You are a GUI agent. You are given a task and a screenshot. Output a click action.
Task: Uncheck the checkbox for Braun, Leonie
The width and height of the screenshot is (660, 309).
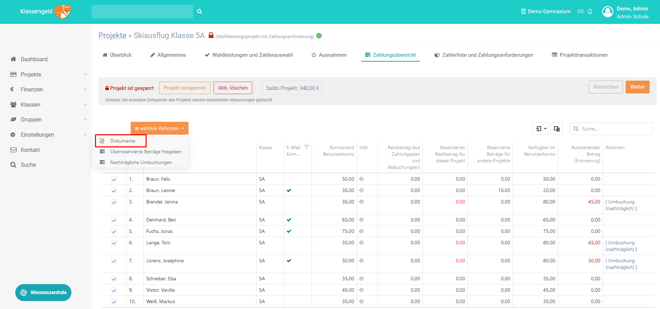[114, 191]
